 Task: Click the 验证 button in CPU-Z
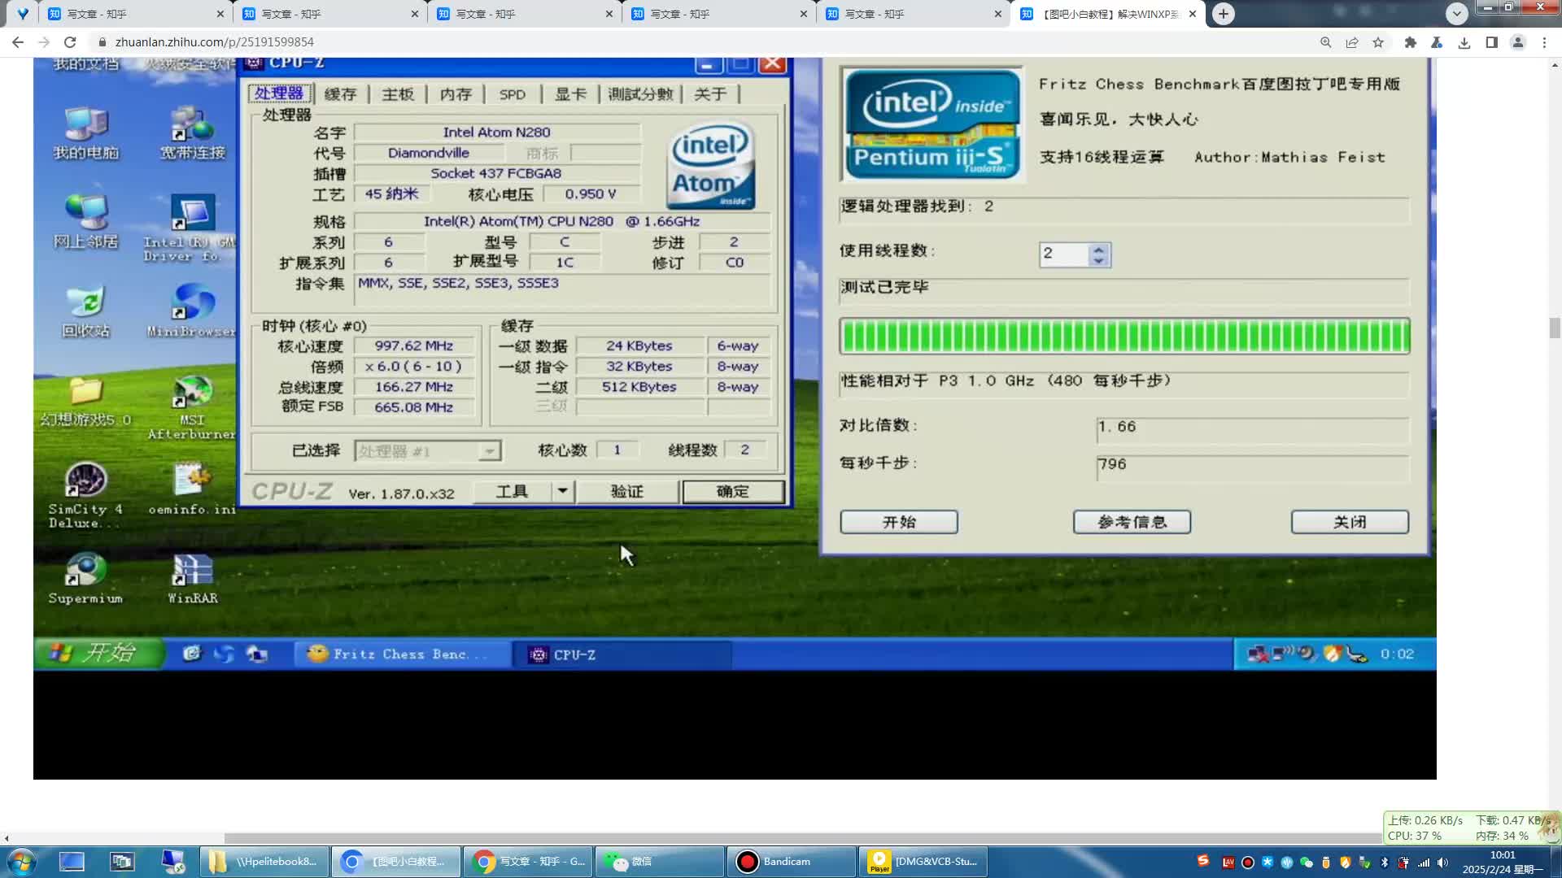click(x=627, y=491)
